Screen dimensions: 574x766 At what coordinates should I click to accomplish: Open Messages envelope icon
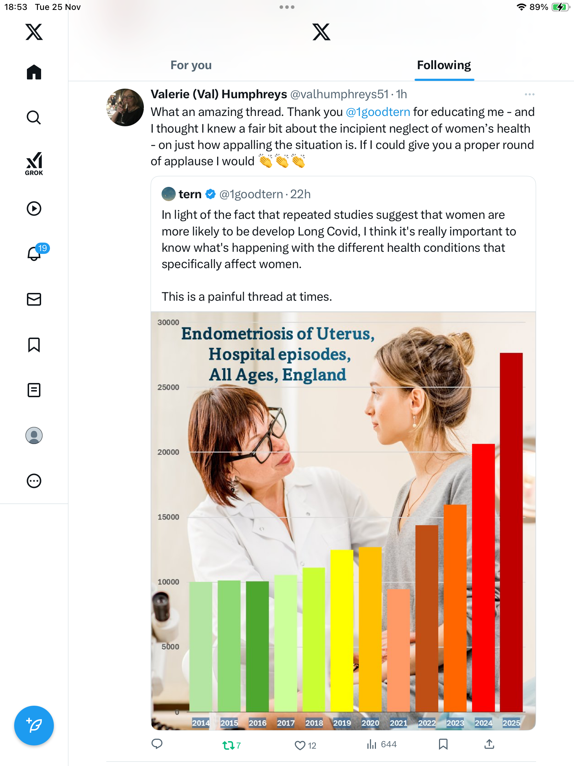34,299
